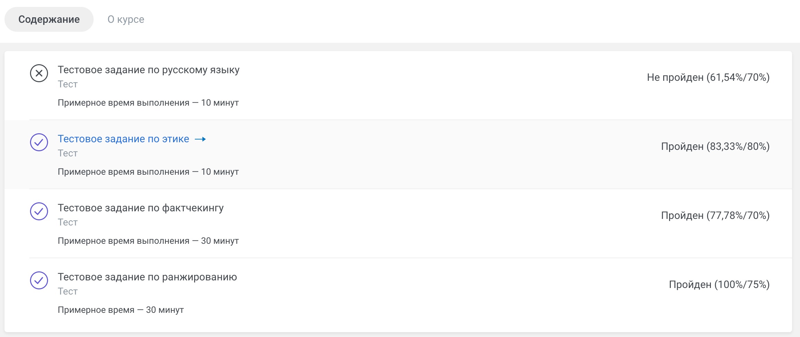Open Тестовое задание по русскому языку
The height and width of the screenshot is (337, 800).
(149, 70)
